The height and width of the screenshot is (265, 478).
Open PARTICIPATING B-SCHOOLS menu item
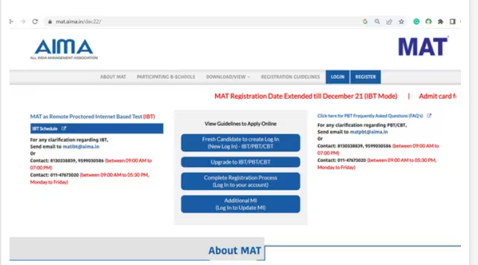[166, 77]
